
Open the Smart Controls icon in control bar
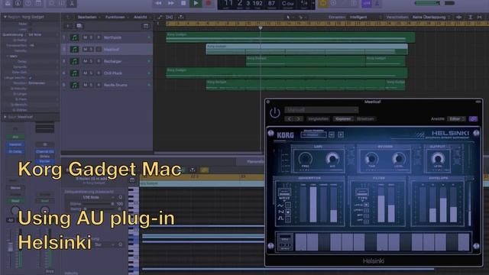pyautogui.click(x=51, y=3)
